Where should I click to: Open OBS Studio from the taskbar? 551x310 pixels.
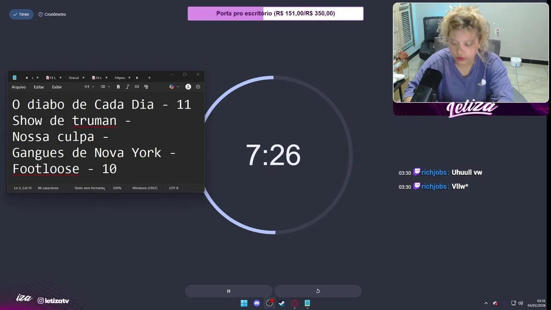pos(269,303)
